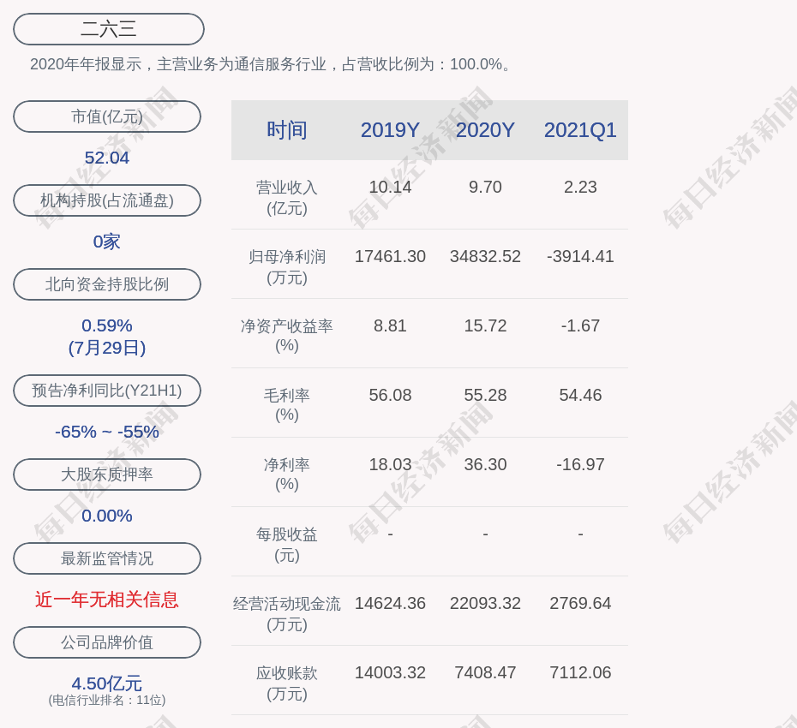The height and width of the screenshot is (728, 797).
Task: Select 2020Y revenue 9.70
Action: pyautogui.click(x=485, y=187)
